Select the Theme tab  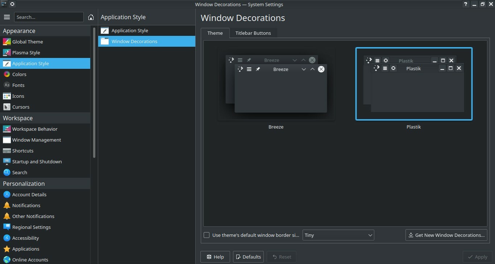pyautogui.click(x=215, y=33)
